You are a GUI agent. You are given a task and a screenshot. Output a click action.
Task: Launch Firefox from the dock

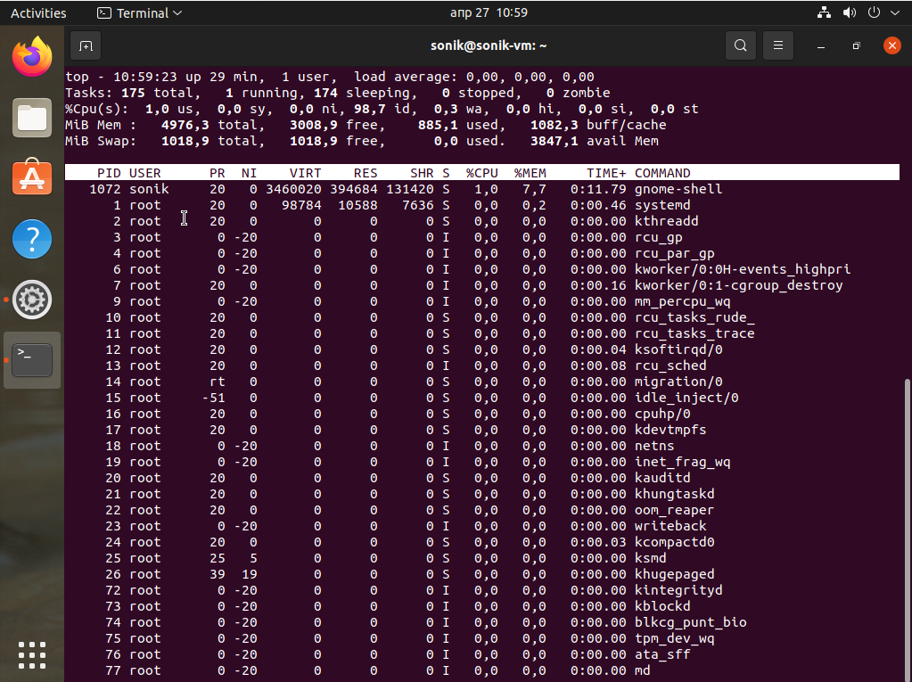[32, 58]
